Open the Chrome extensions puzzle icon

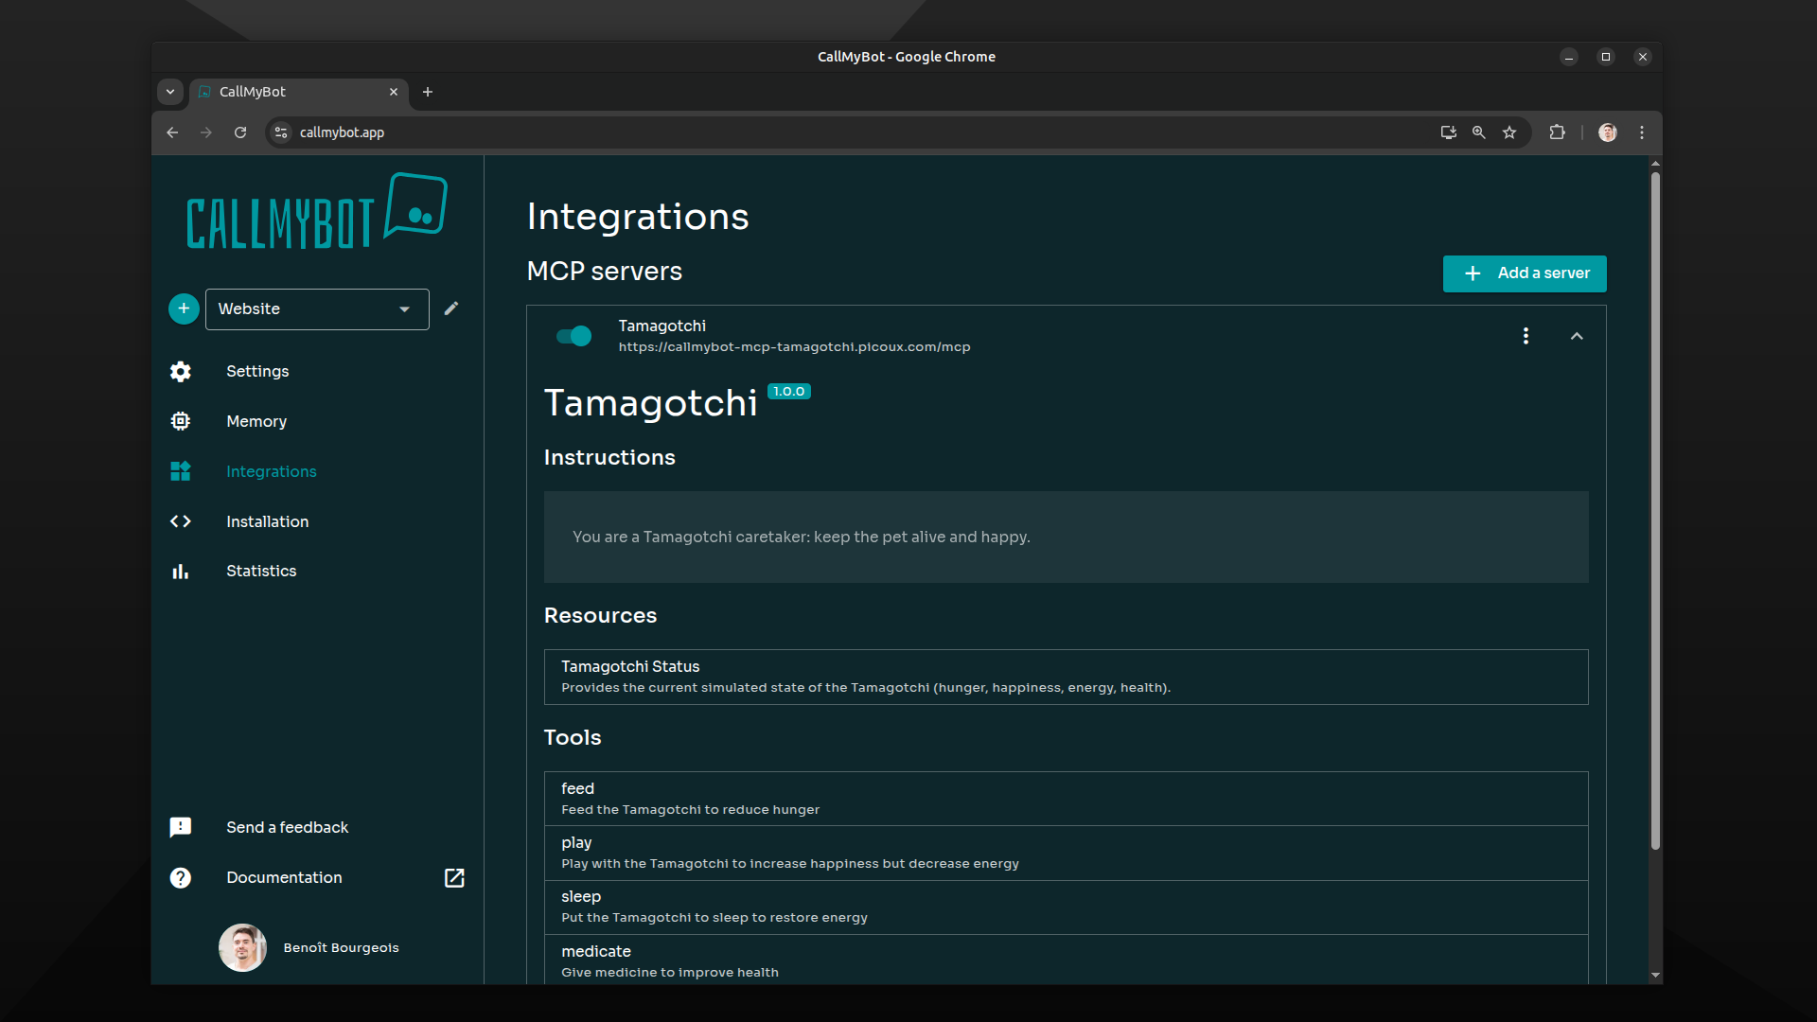[x=1557, y=132]
